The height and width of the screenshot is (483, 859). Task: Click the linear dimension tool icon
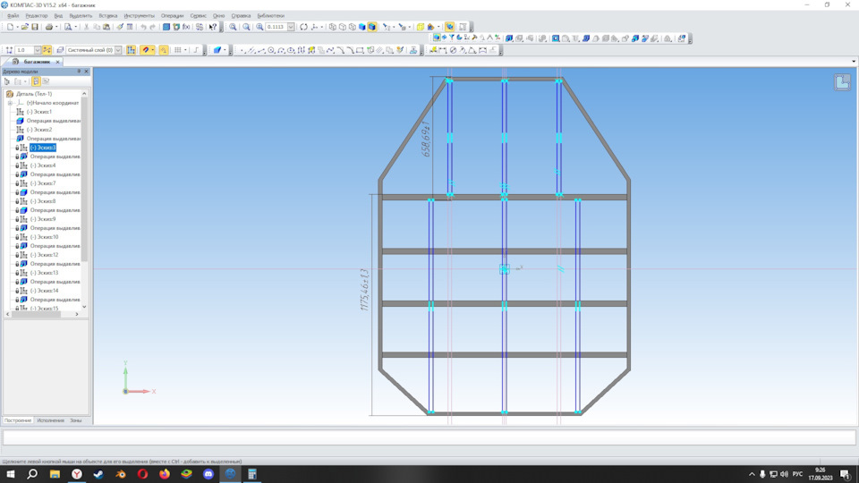(x=443, y=50)
